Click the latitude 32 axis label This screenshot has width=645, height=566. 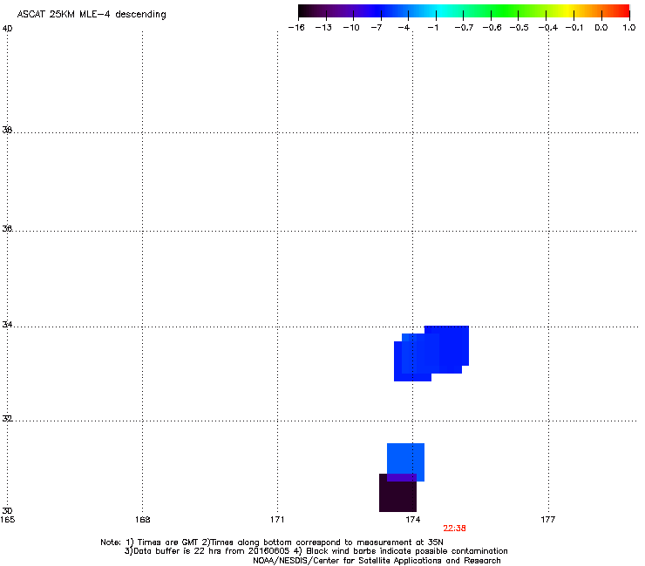point(7,419)
